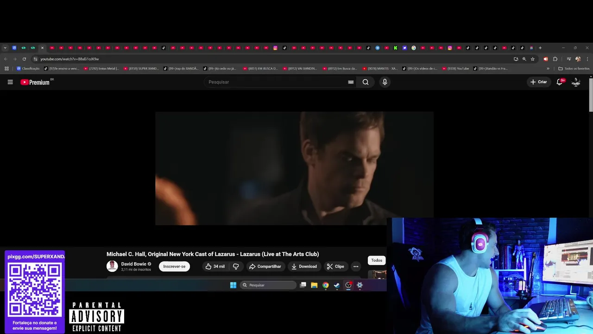The height and width of the screenshot is (334, 593).
Task: Open the Classificação bookmark
Action: [x=28, y=69]
